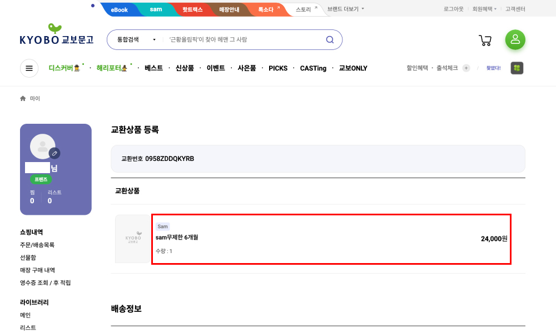This screenshot has width=556, height=333.
Task: Switch to the 톡소다 tab
Action: pyautogui.click(x=266, y=9)
